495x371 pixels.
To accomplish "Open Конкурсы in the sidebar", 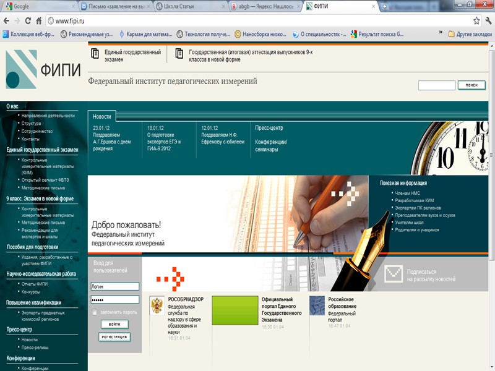I will click(x=30, y=291).
